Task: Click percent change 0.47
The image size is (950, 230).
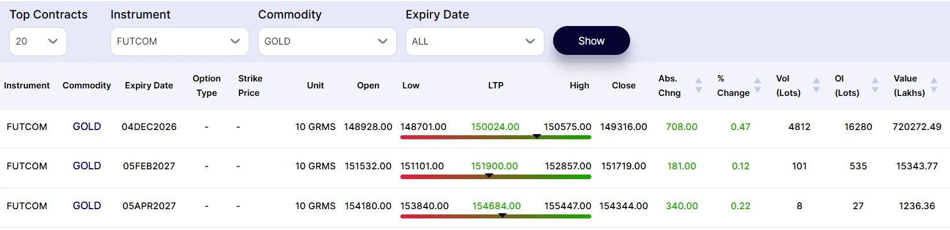Action: [741, 127]
